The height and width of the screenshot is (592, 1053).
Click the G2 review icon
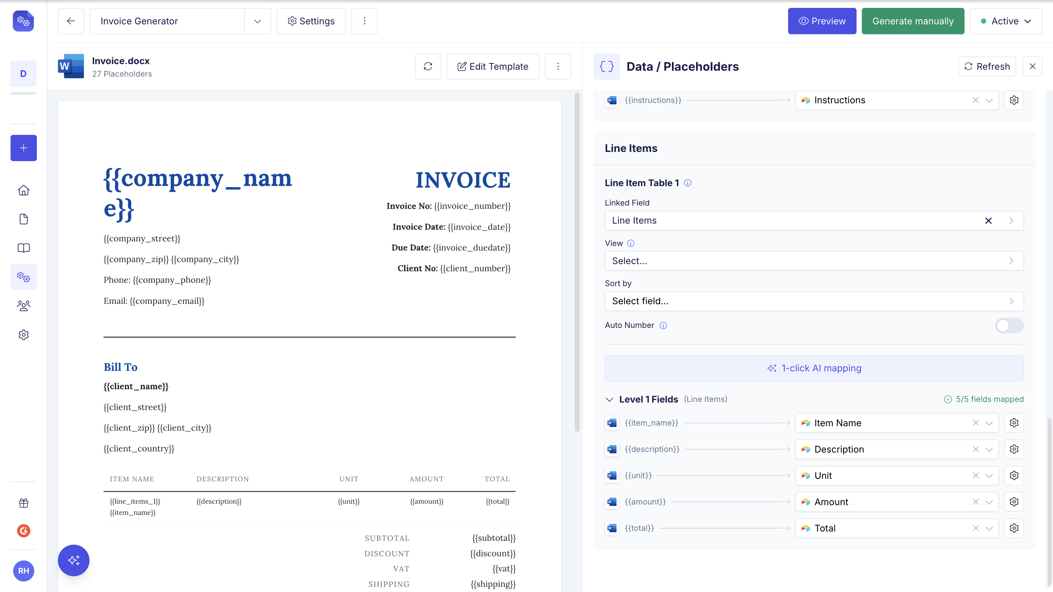pyautogui.click(x=23, y=531)
